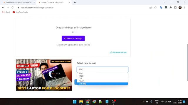Open notification center badge

(x=184, y=101)
